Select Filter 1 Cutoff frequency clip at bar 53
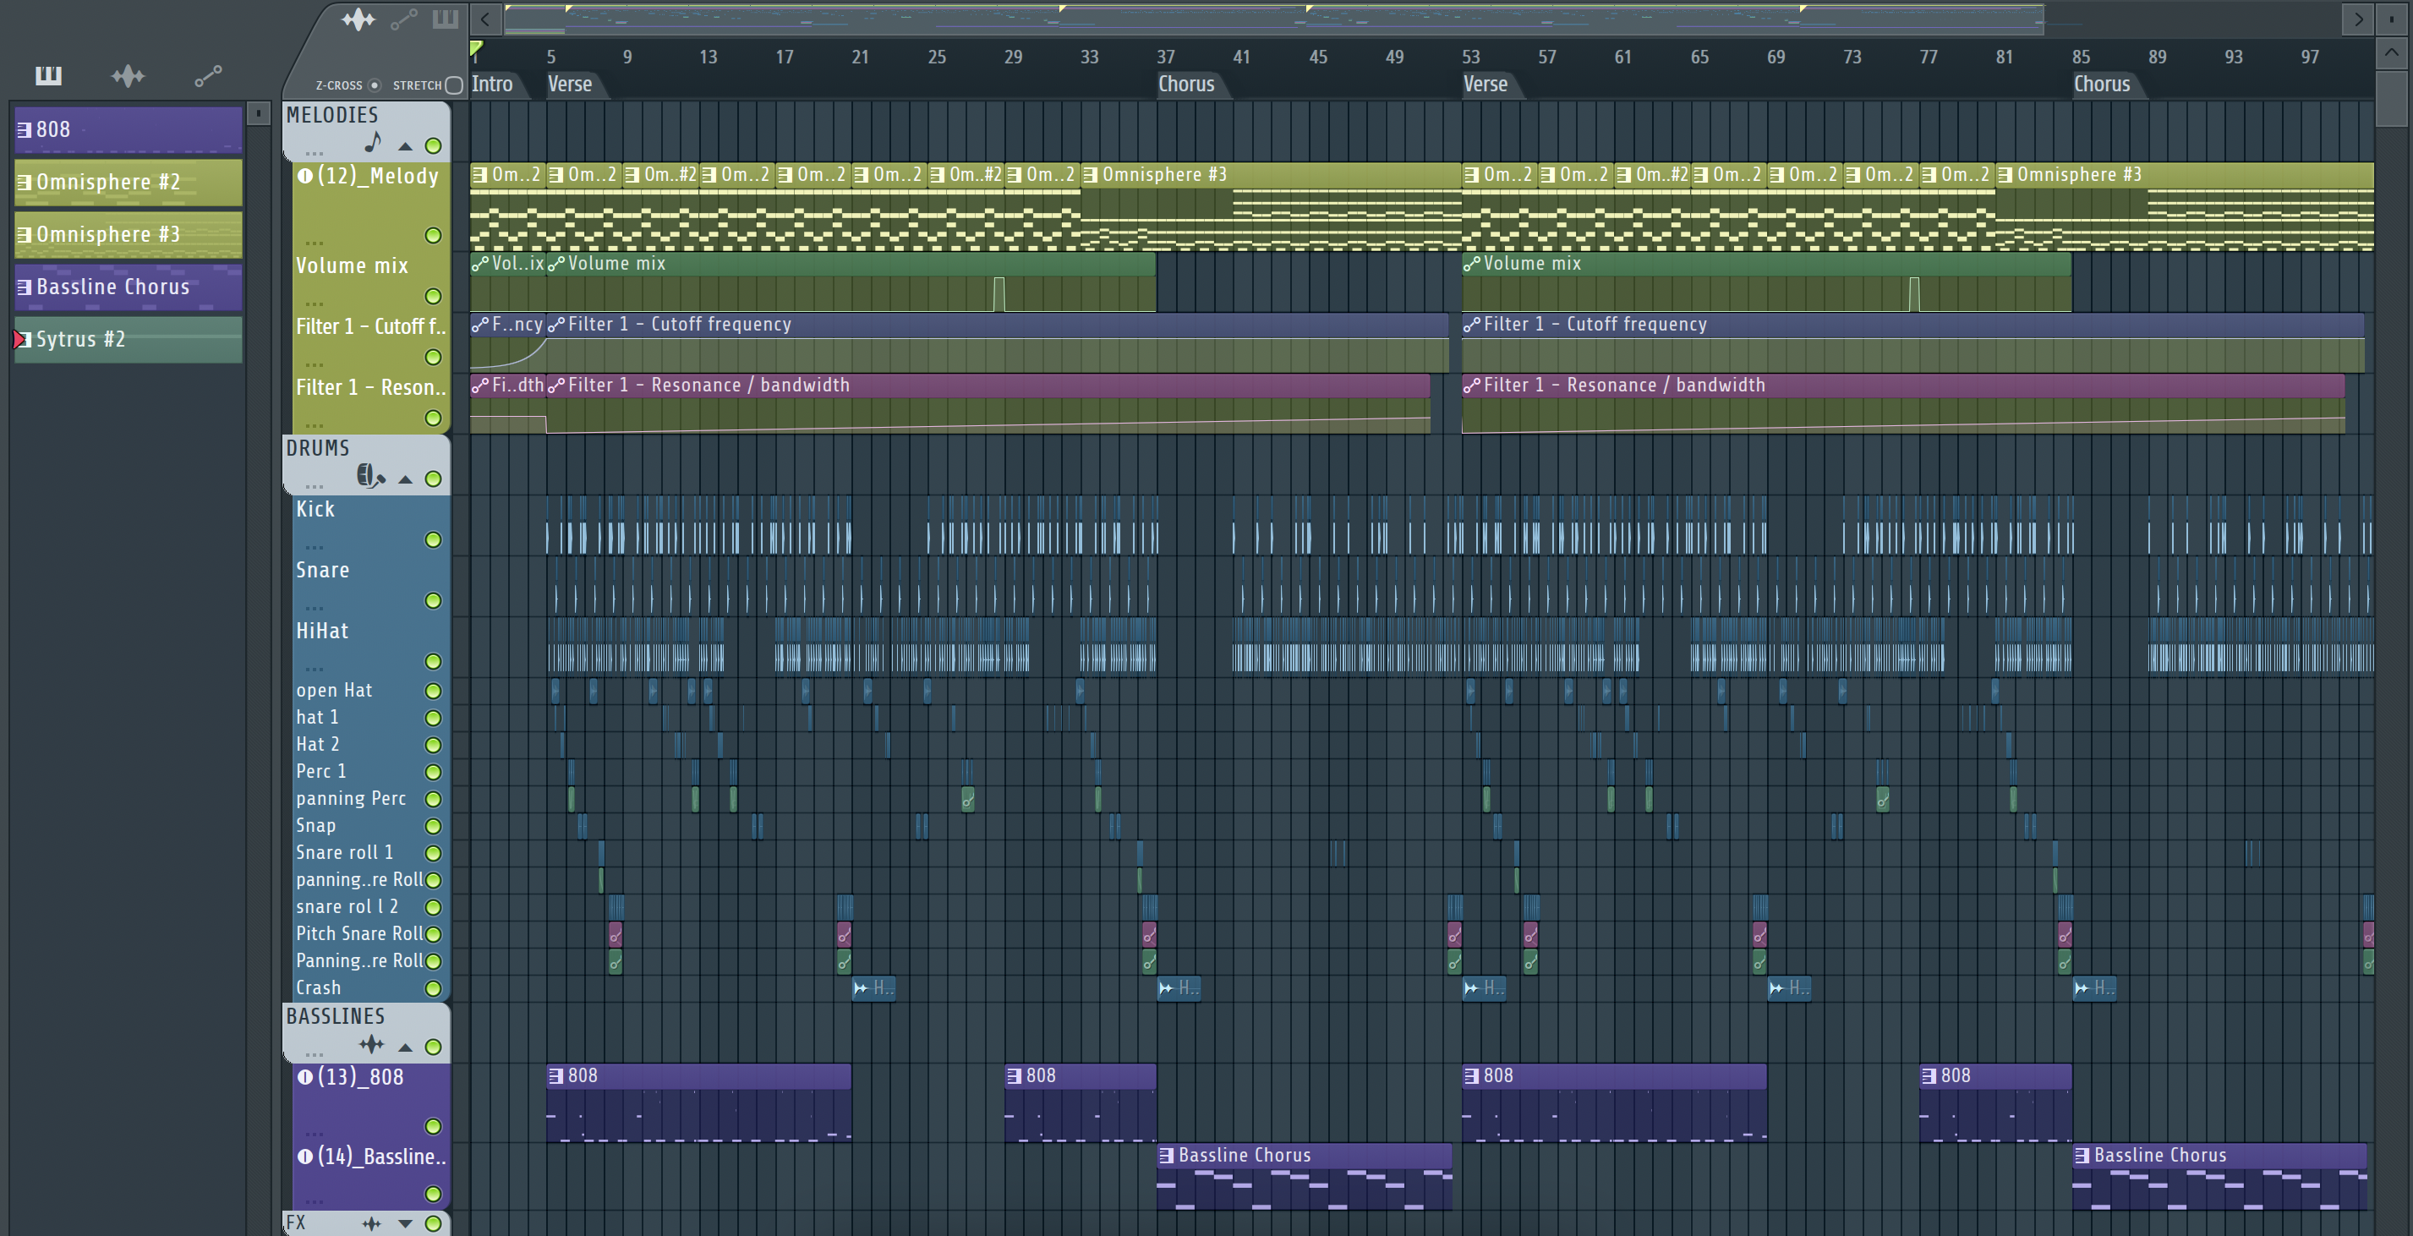2413x1236 pixels. tap(1912, 342)
